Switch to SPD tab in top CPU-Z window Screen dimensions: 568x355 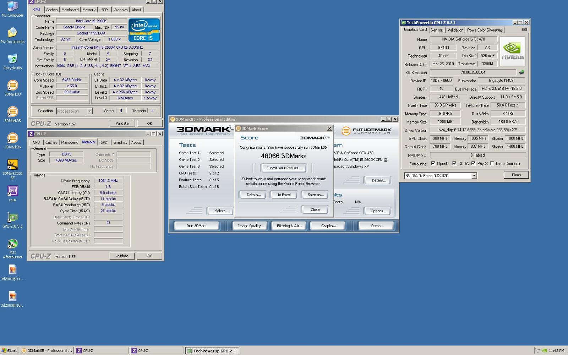104,10
